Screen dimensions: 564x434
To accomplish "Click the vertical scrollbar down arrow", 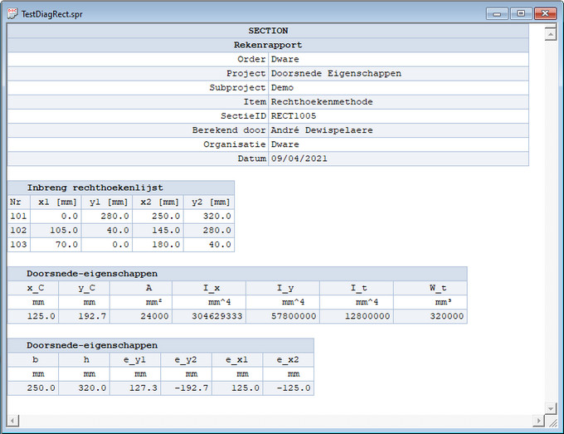I will click(551, 408).
